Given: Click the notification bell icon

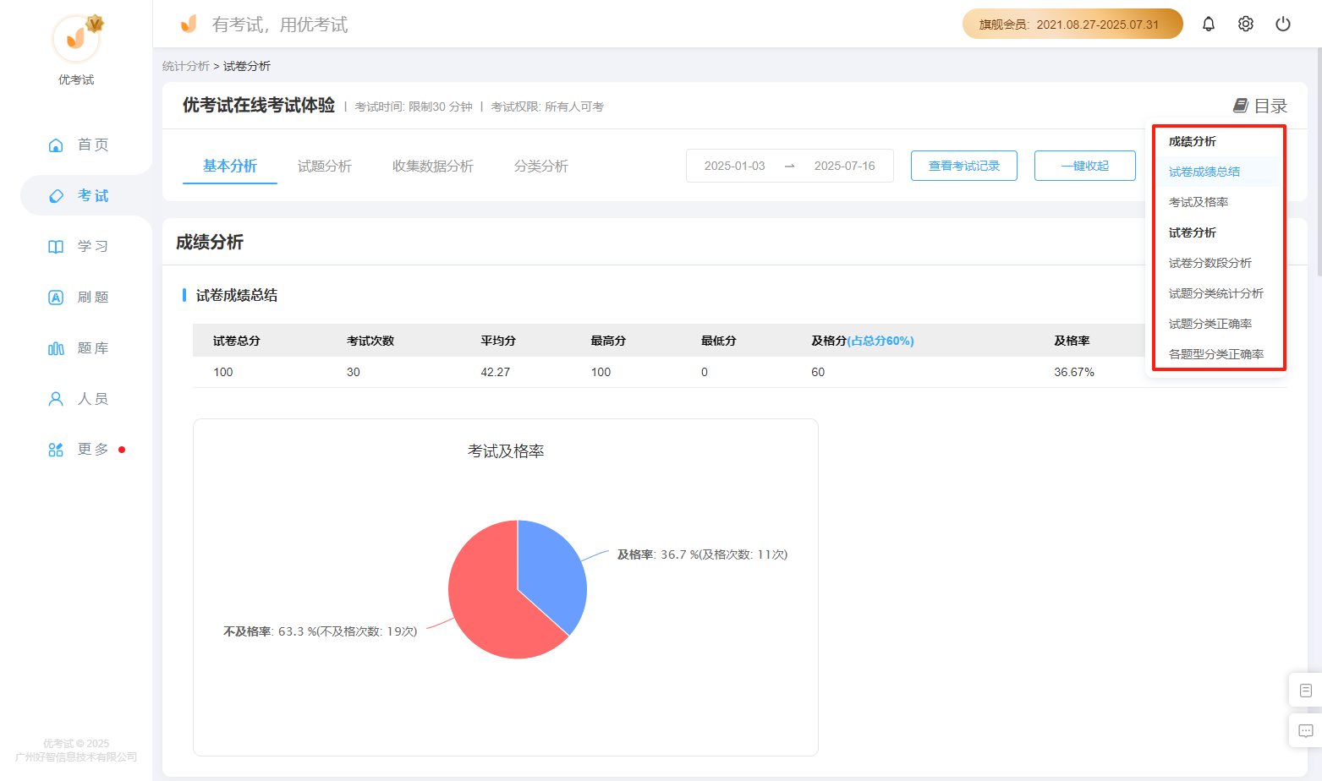Looking at the screenshot, I should [x=1209, y=24].
